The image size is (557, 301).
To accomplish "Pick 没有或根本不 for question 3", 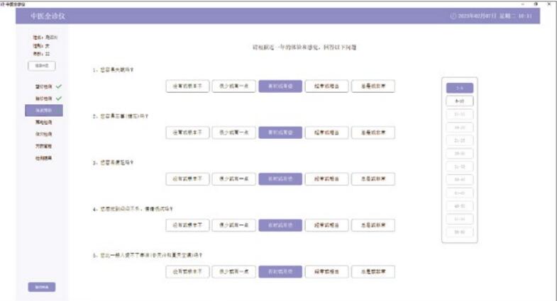I will pyautogui.click(x=187, y=179).
